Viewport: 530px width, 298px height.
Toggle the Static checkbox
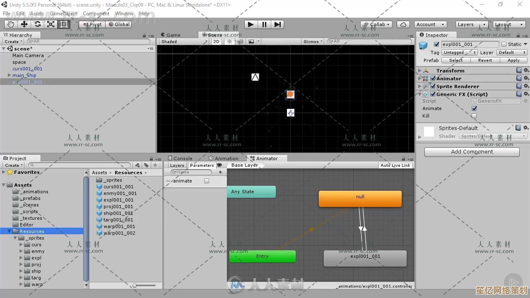(x=504, y=44)
